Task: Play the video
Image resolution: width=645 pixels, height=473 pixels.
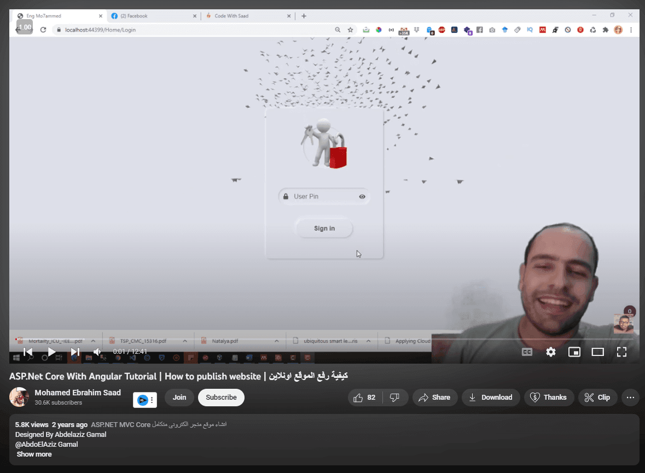Action: [x=51, y=352]
